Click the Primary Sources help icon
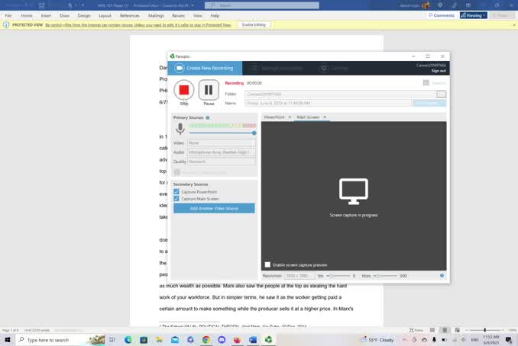Image resolution: width=518 pixels, height=346 pixels. (208, 117)
